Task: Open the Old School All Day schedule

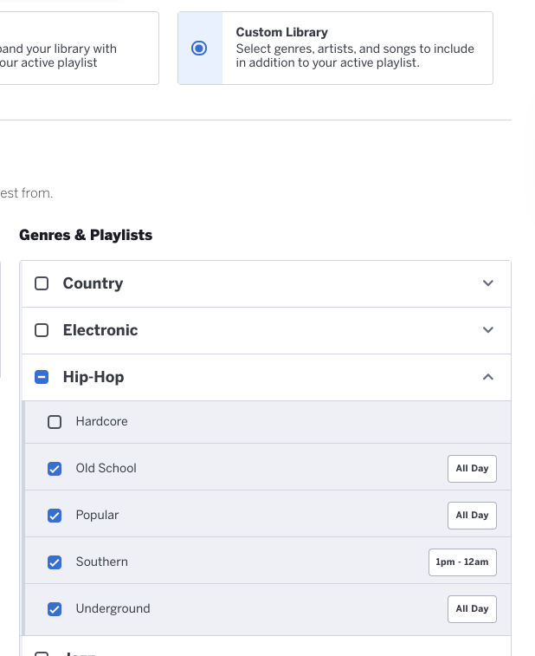Action: 472,469
